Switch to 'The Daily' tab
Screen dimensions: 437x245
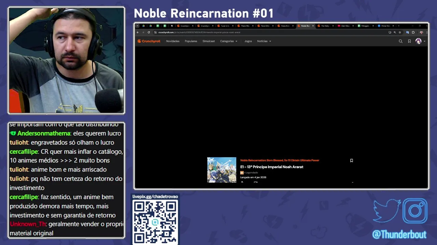(325, 26)
